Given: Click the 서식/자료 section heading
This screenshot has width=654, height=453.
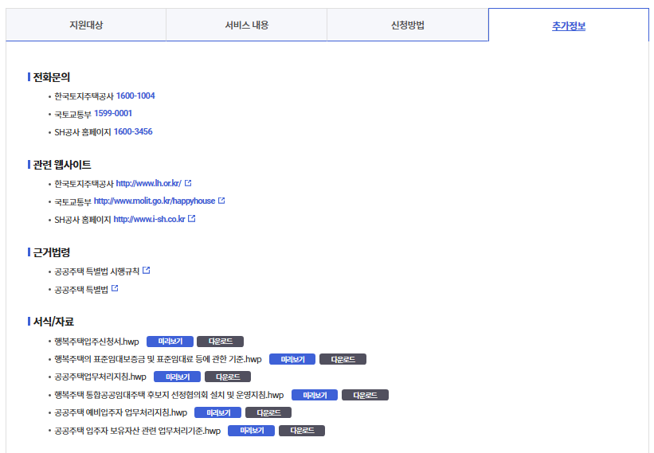Looking at the screenshot, I should coord(53,322).
